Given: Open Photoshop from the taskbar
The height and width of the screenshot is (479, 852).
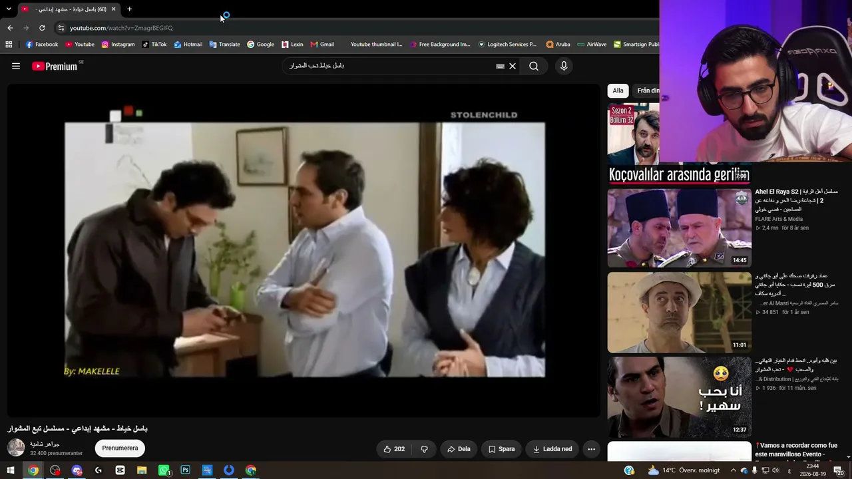Looking at the screenshot, I should click(185, 470).
